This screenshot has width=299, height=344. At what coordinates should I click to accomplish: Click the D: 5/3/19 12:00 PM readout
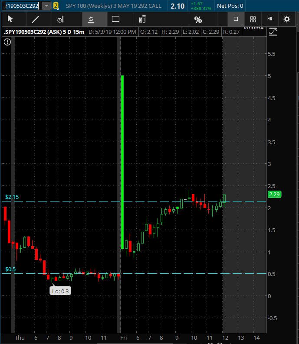[112, 32]
